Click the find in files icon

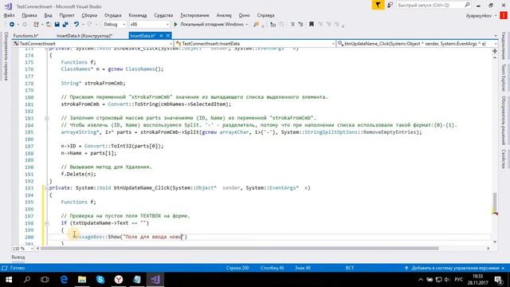point(257,25)
